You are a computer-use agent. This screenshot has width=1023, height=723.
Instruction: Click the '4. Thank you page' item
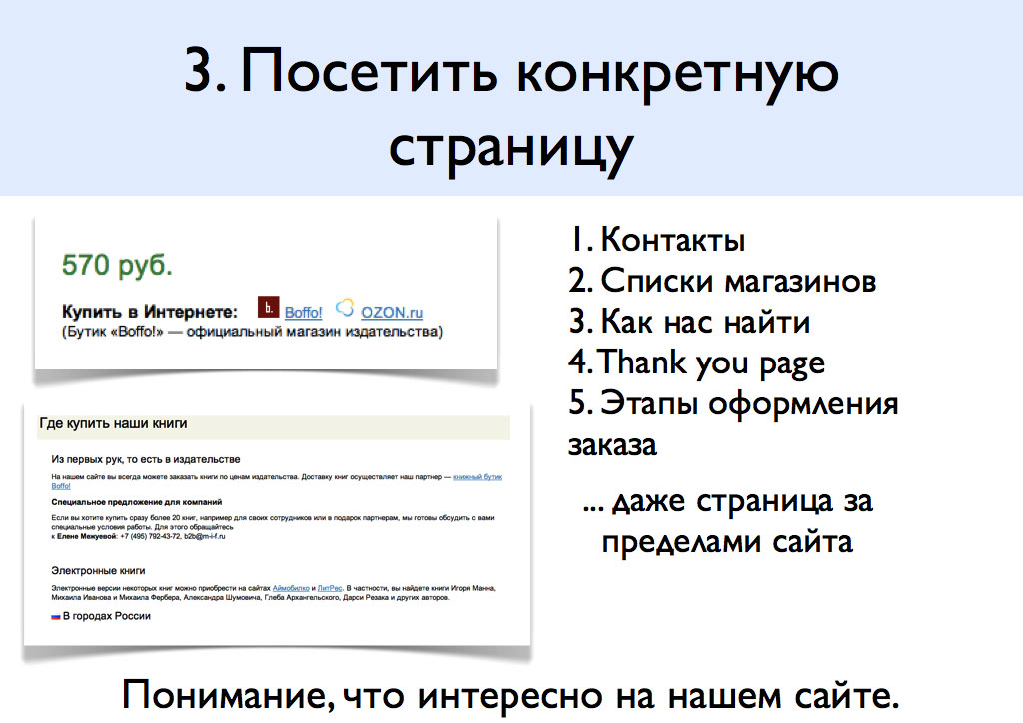click(696, 363)
